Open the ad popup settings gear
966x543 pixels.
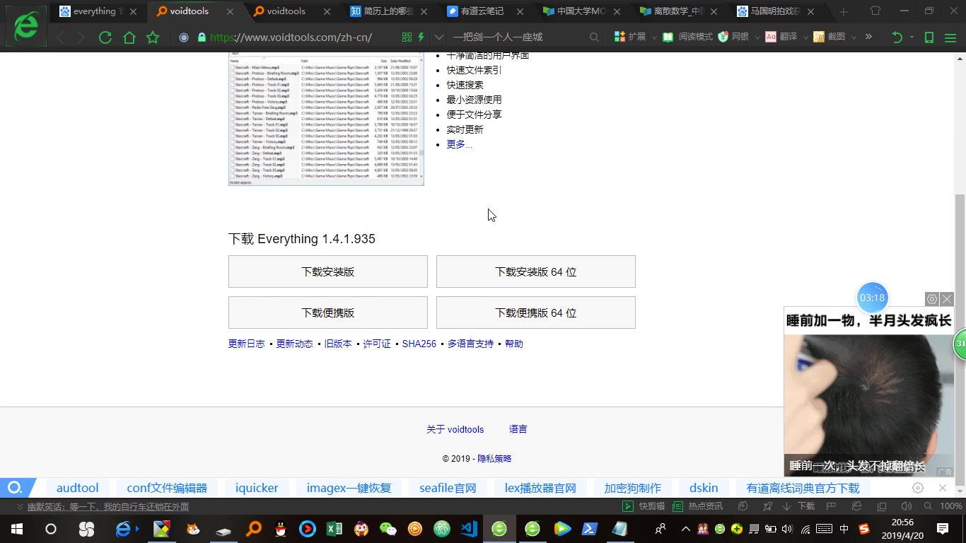tap(932, 299)
